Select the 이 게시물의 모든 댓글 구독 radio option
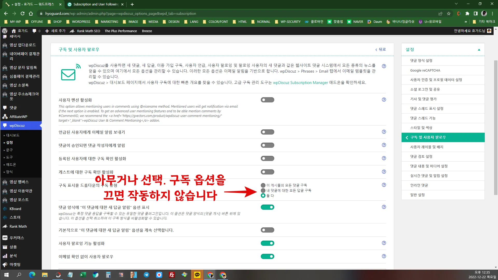This screenshot has width=498, height=280. [263, 185]
